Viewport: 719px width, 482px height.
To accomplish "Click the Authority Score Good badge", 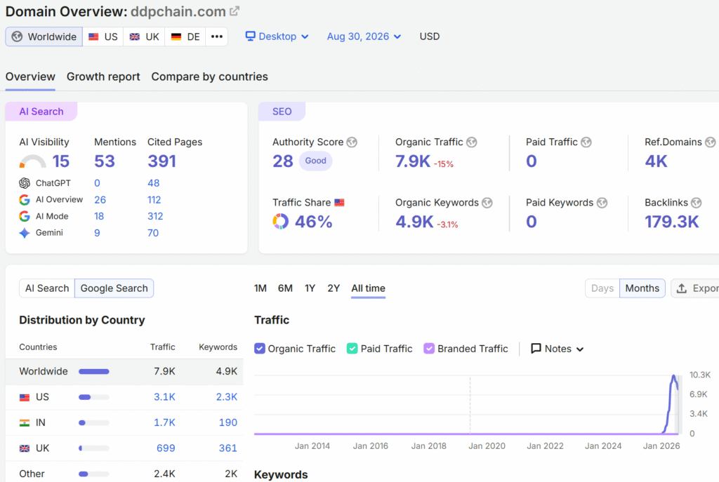I will coord(315,161).
